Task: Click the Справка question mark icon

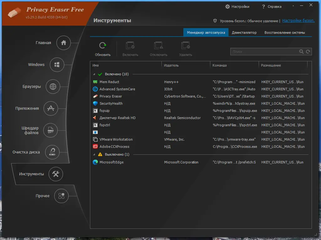Action: [263, 7]
